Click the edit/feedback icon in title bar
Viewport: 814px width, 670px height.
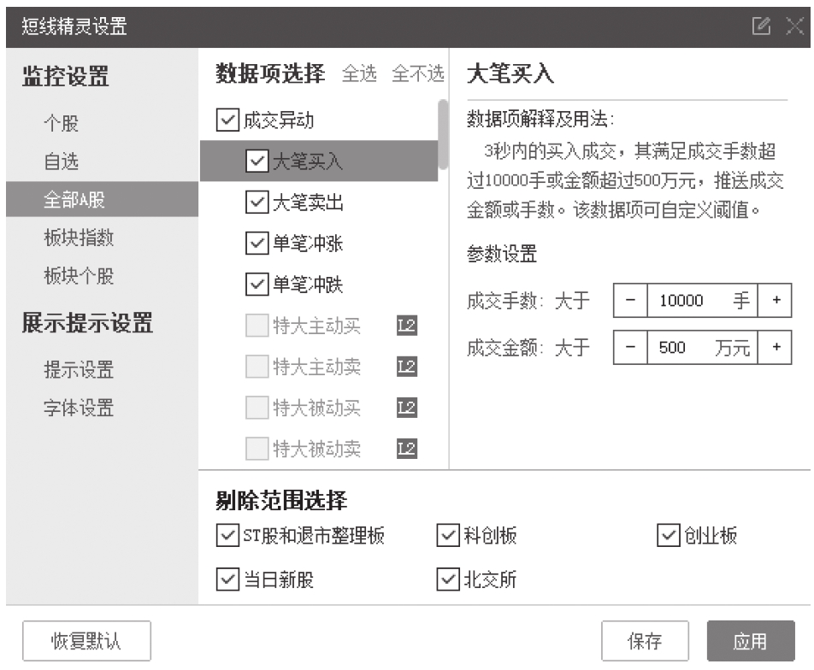(761, 26)
